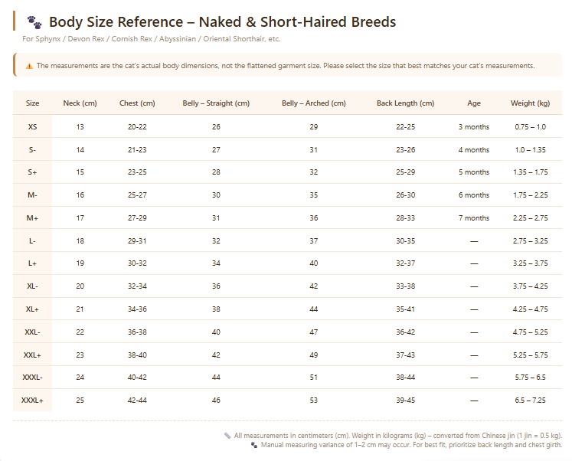Click the ruler icon in footer note

[227, 436]
